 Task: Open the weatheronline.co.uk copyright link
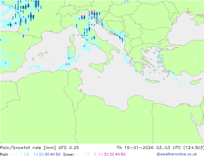point(177,154)
